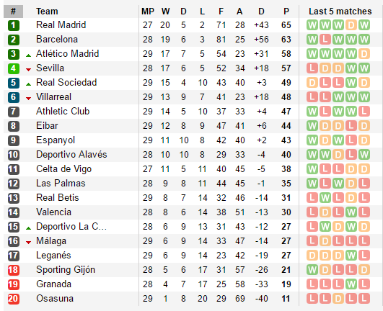The width and height of the screenshot is (383, 311).
Task: Click Real Sociedad's blue rank 5 badge
Action: (x=14, y=83)
